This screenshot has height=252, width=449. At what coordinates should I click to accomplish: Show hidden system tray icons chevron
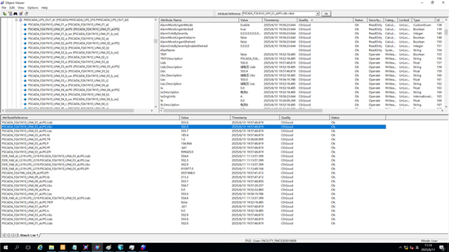401,247
